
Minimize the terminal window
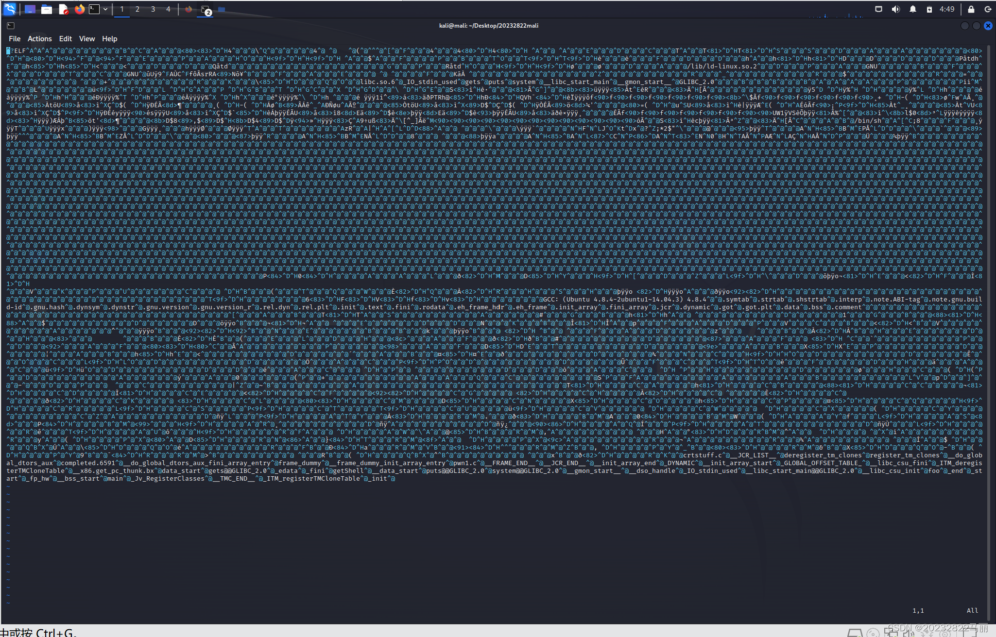coord(965,26)
